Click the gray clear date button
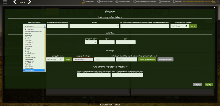 pyautogui.click(x=166, y=59)
